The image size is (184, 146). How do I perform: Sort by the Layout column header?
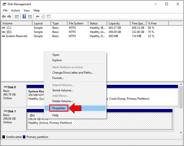[41, 23]
